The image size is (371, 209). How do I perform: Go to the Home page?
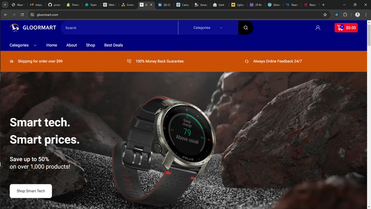52,45
